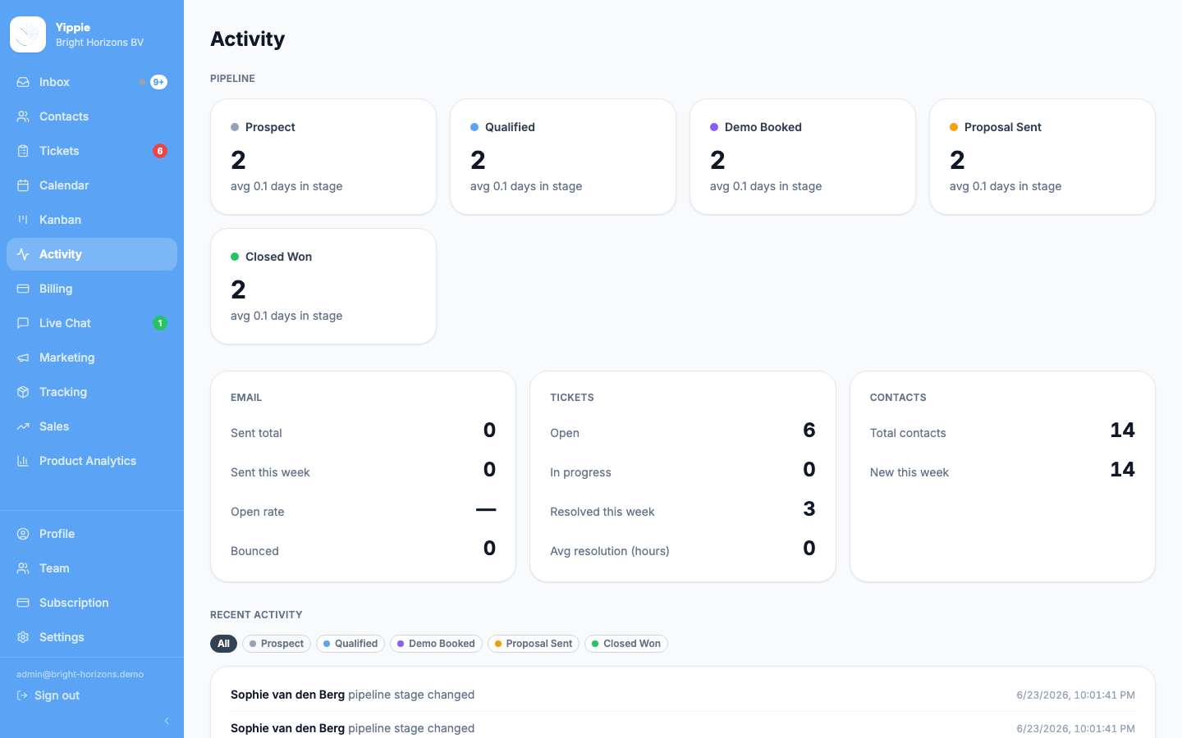Click the gray Prospect stage dot

click(x=235, y=127)
